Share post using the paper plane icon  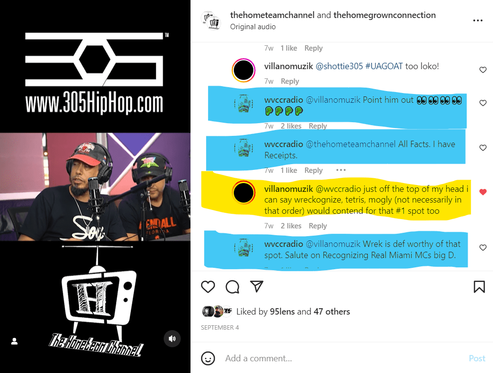[257, 286]
